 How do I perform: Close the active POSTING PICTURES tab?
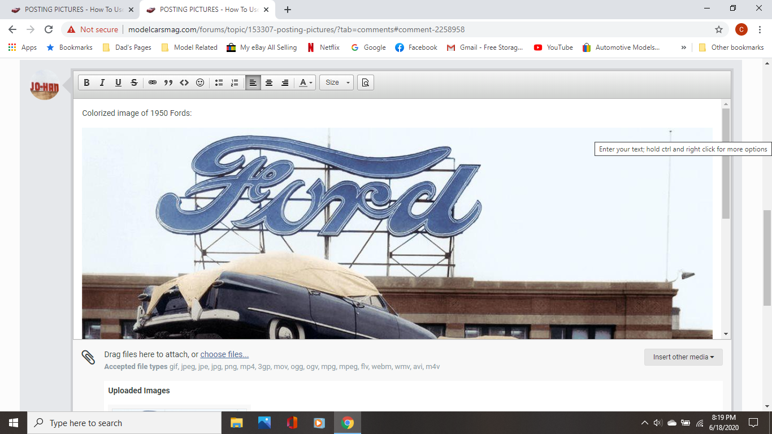tap(266, 10)
